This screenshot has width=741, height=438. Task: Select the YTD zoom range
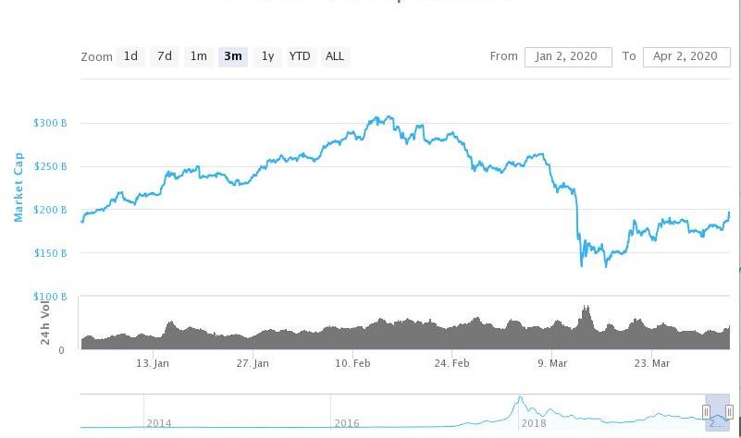(x=302, y=56)
